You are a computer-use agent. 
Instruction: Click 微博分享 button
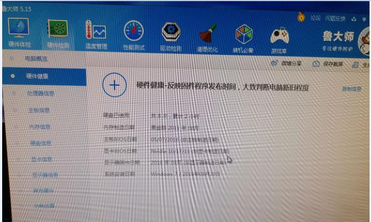(286, 63)
